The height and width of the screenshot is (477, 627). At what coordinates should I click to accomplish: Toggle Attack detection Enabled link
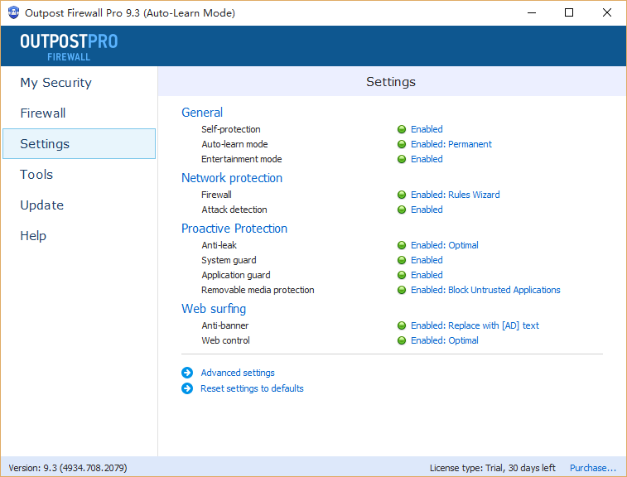pos(427,210)
